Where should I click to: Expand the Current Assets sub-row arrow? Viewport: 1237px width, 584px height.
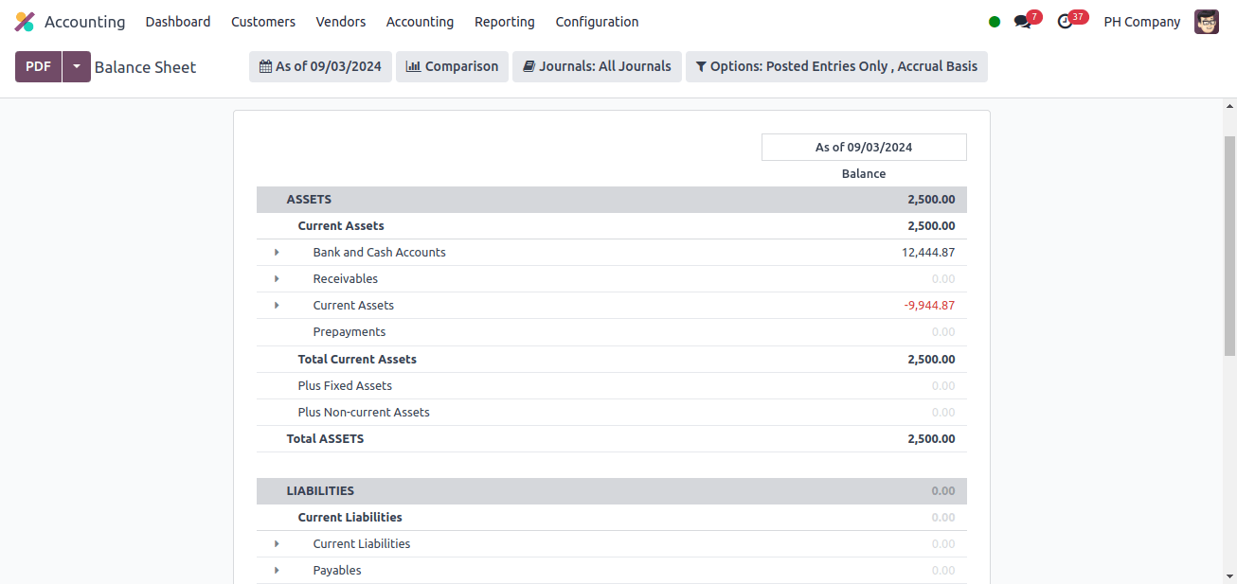[277, 306]
